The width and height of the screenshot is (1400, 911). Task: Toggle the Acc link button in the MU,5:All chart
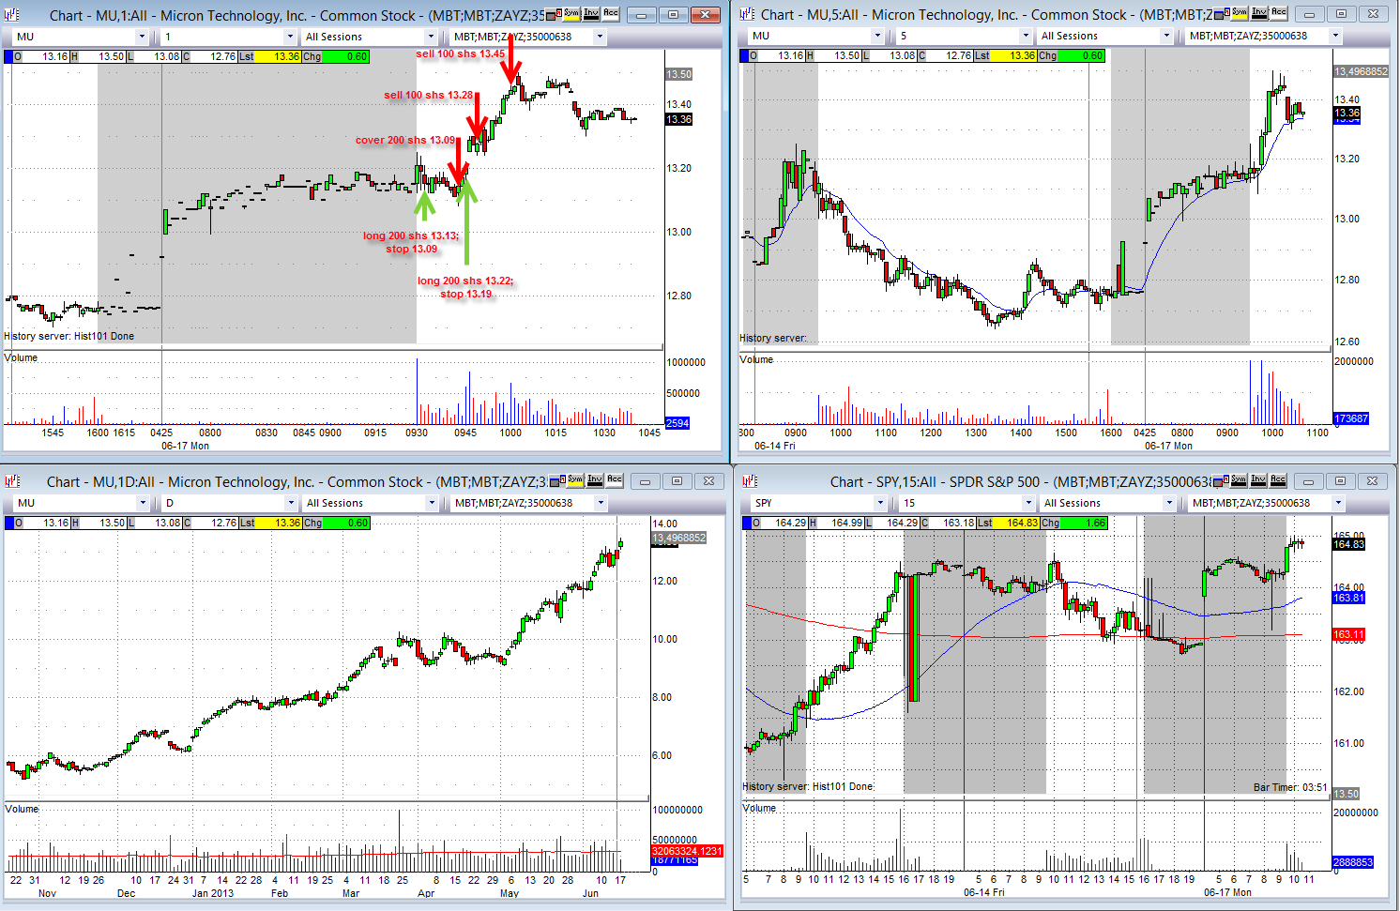(x=1278, y=12)
